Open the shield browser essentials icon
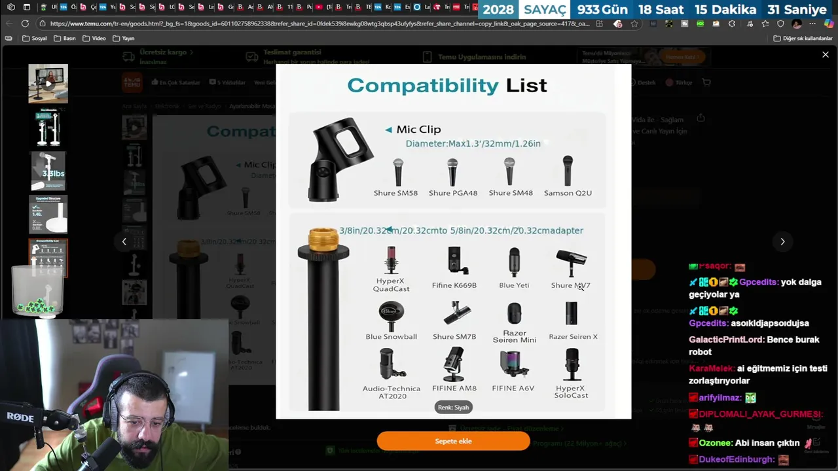The image size is (838, 471). (780, 24)
